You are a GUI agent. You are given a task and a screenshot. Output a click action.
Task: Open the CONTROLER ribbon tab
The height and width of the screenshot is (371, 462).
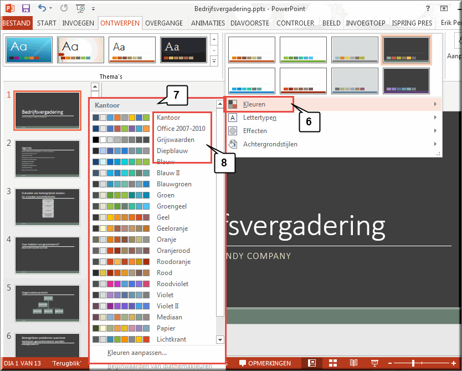point(295,23)
